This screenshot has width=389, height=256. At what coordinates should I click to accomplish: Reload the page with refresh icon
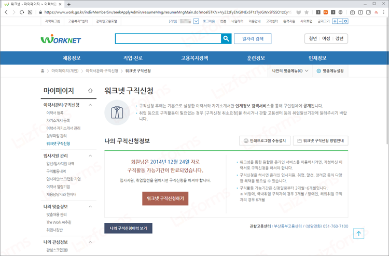[x=22, y=12]
